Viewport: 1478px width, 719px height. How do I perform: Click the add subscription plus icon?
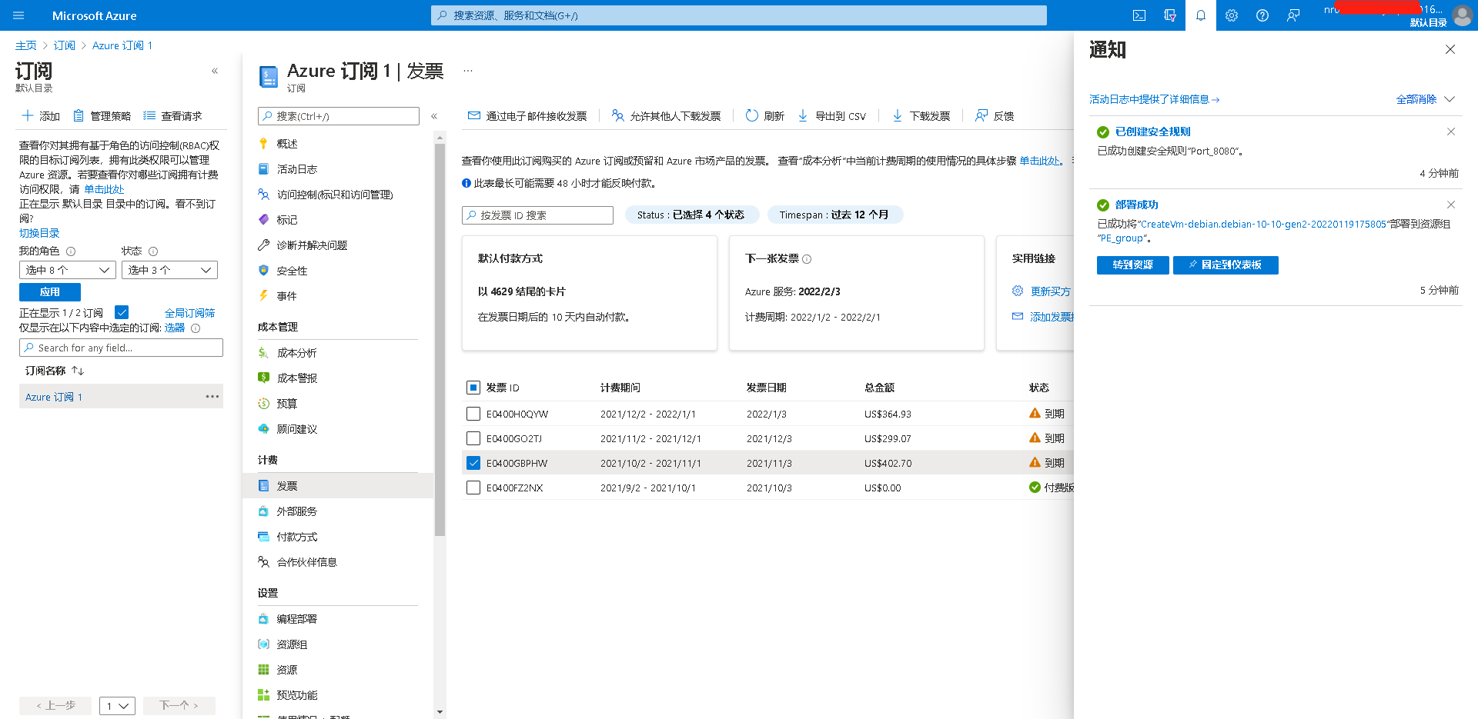[28, 115]
